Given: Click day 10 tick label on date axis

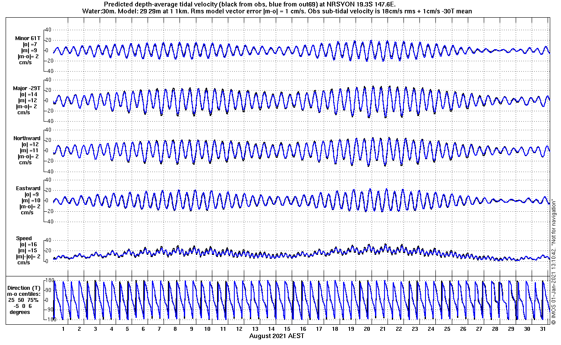Looking at the screenshot, I should (x=207, y=329).
